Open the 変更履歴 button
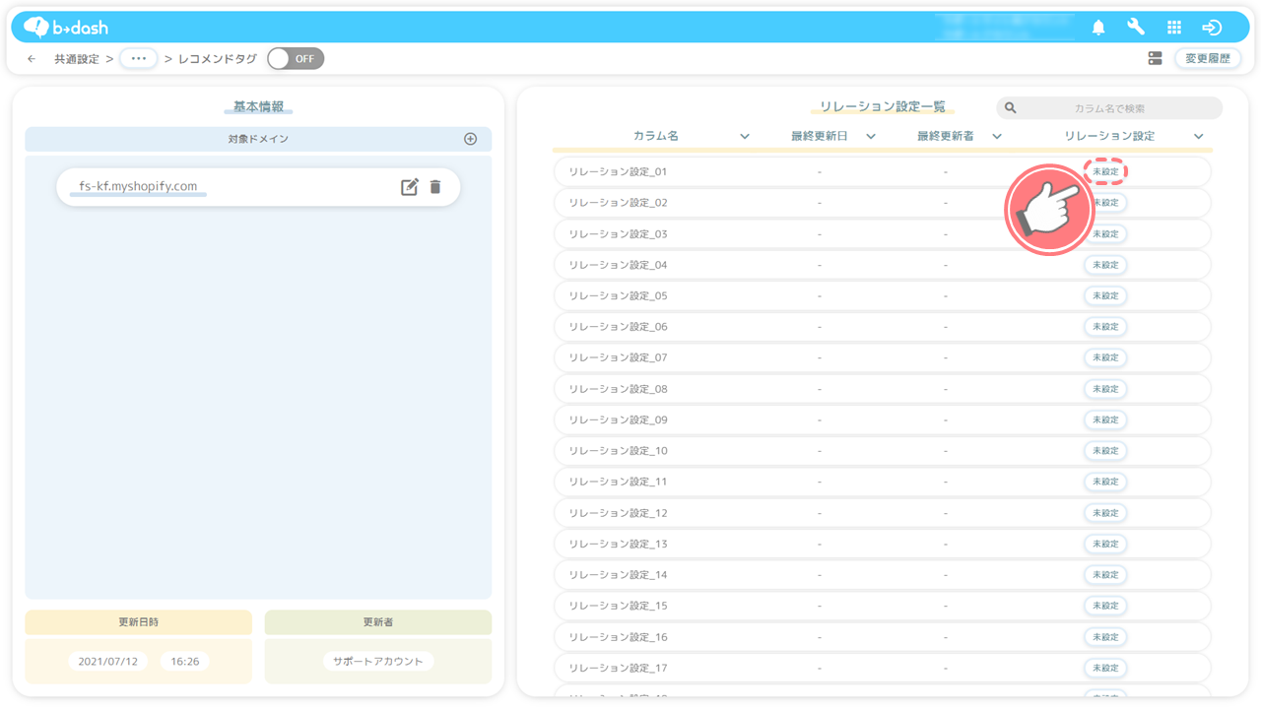1261x709 pixels. (x=1208, y=58)
